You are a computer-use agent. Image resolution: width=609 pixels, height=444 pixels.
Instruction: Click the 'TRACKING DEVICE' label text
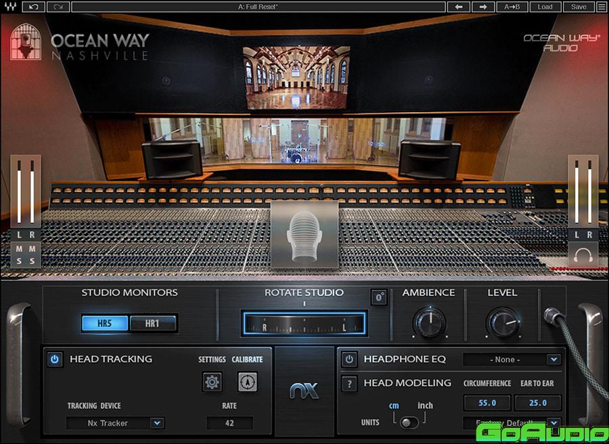pyautogui.click(x=94, y=405)
